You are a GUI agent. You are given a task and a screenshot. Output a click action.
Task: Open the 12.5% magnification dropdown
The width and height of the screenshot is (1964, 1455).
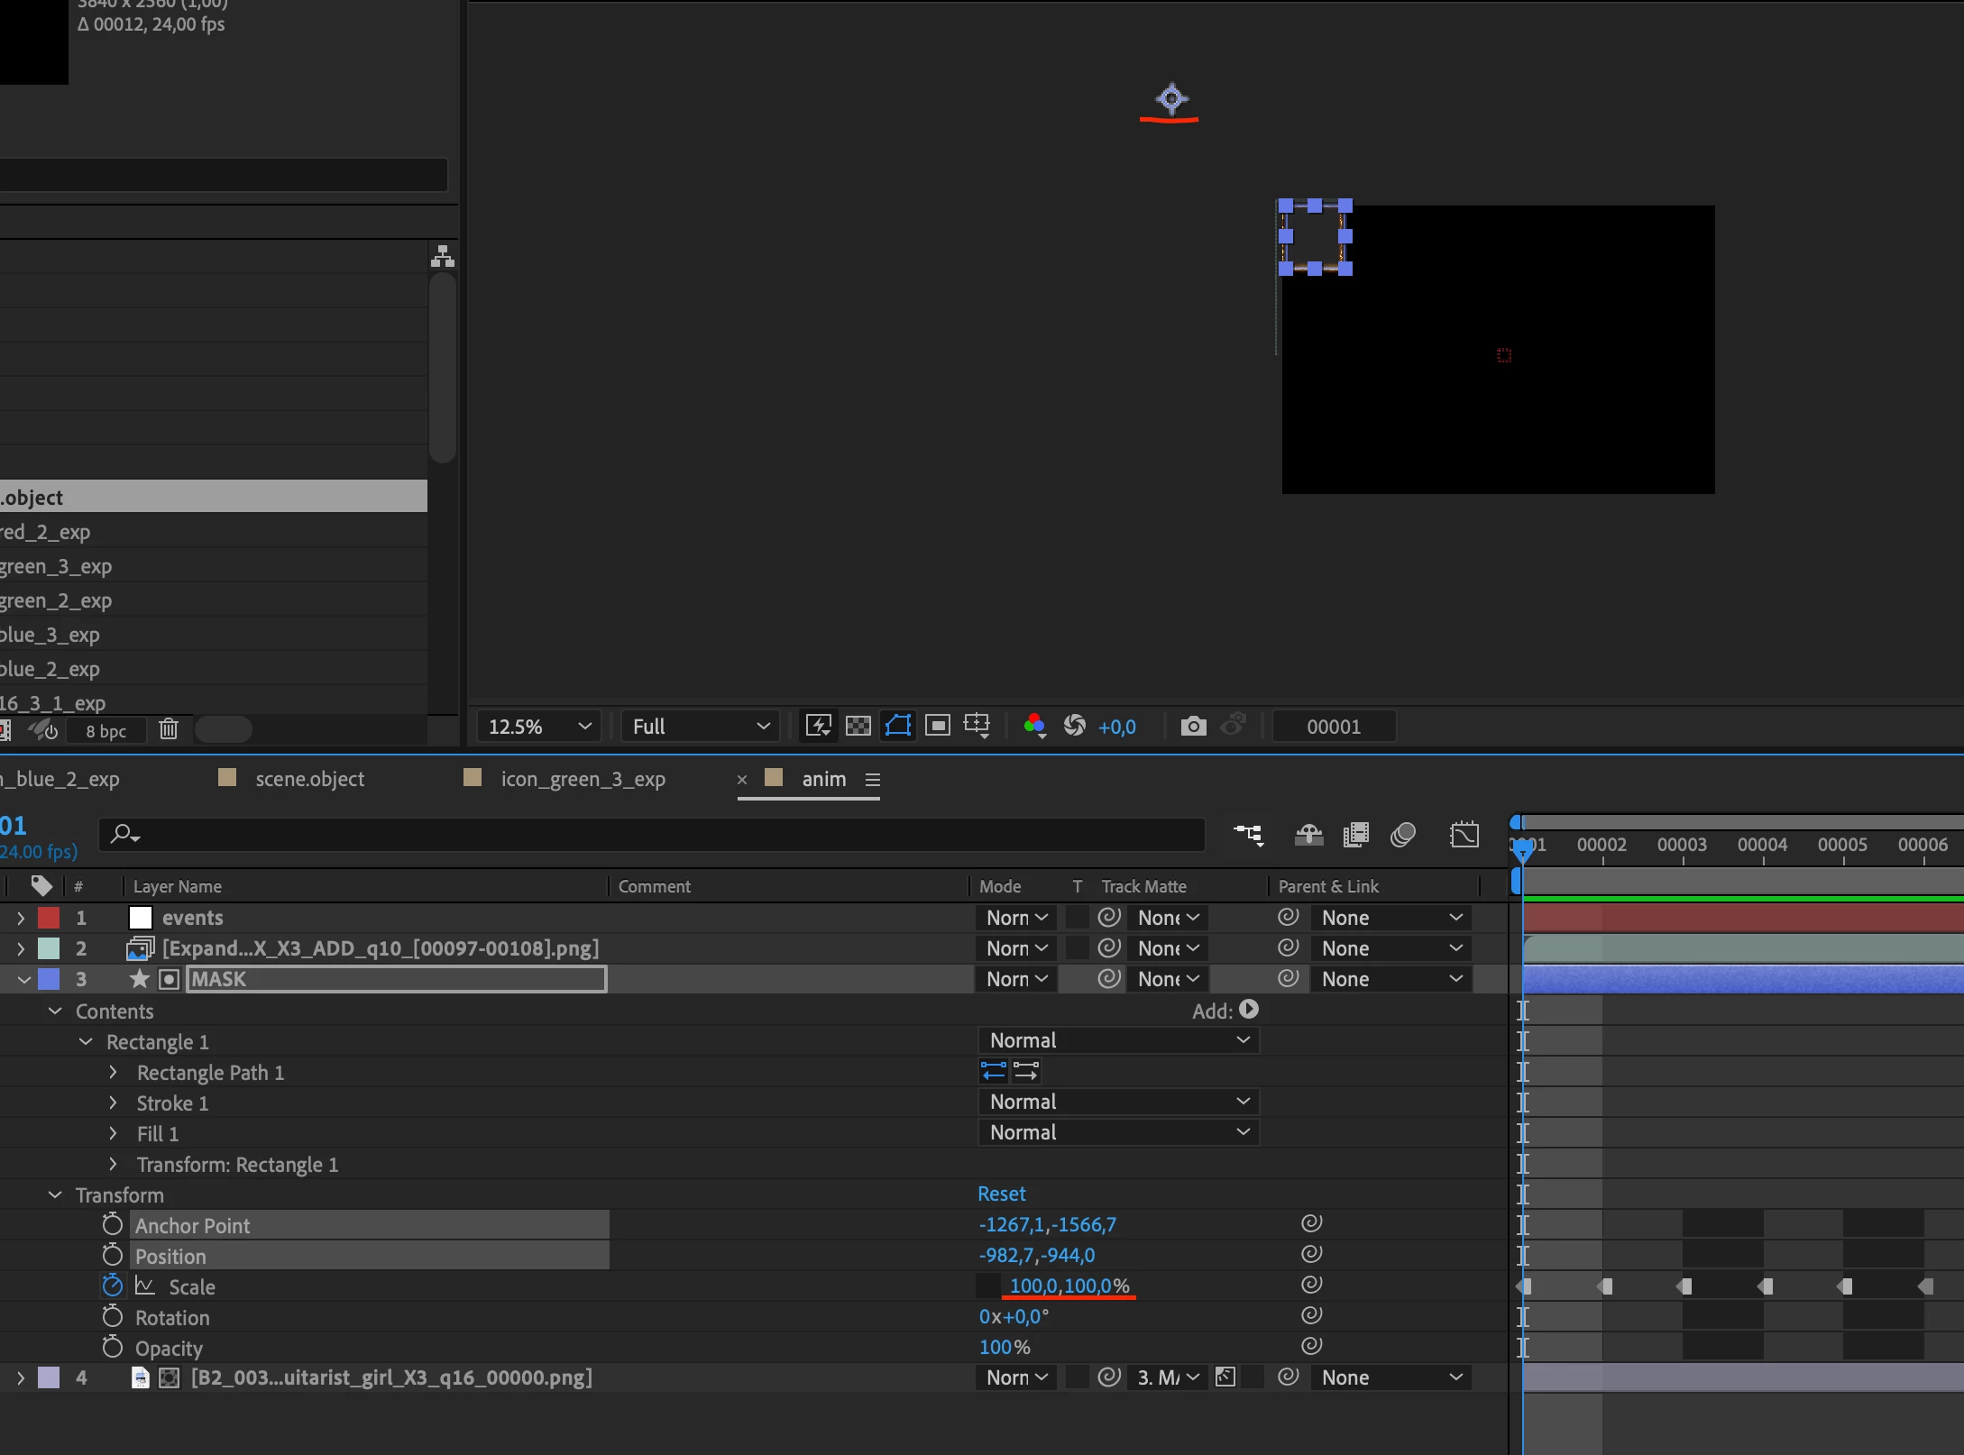[x=538, y=727]
